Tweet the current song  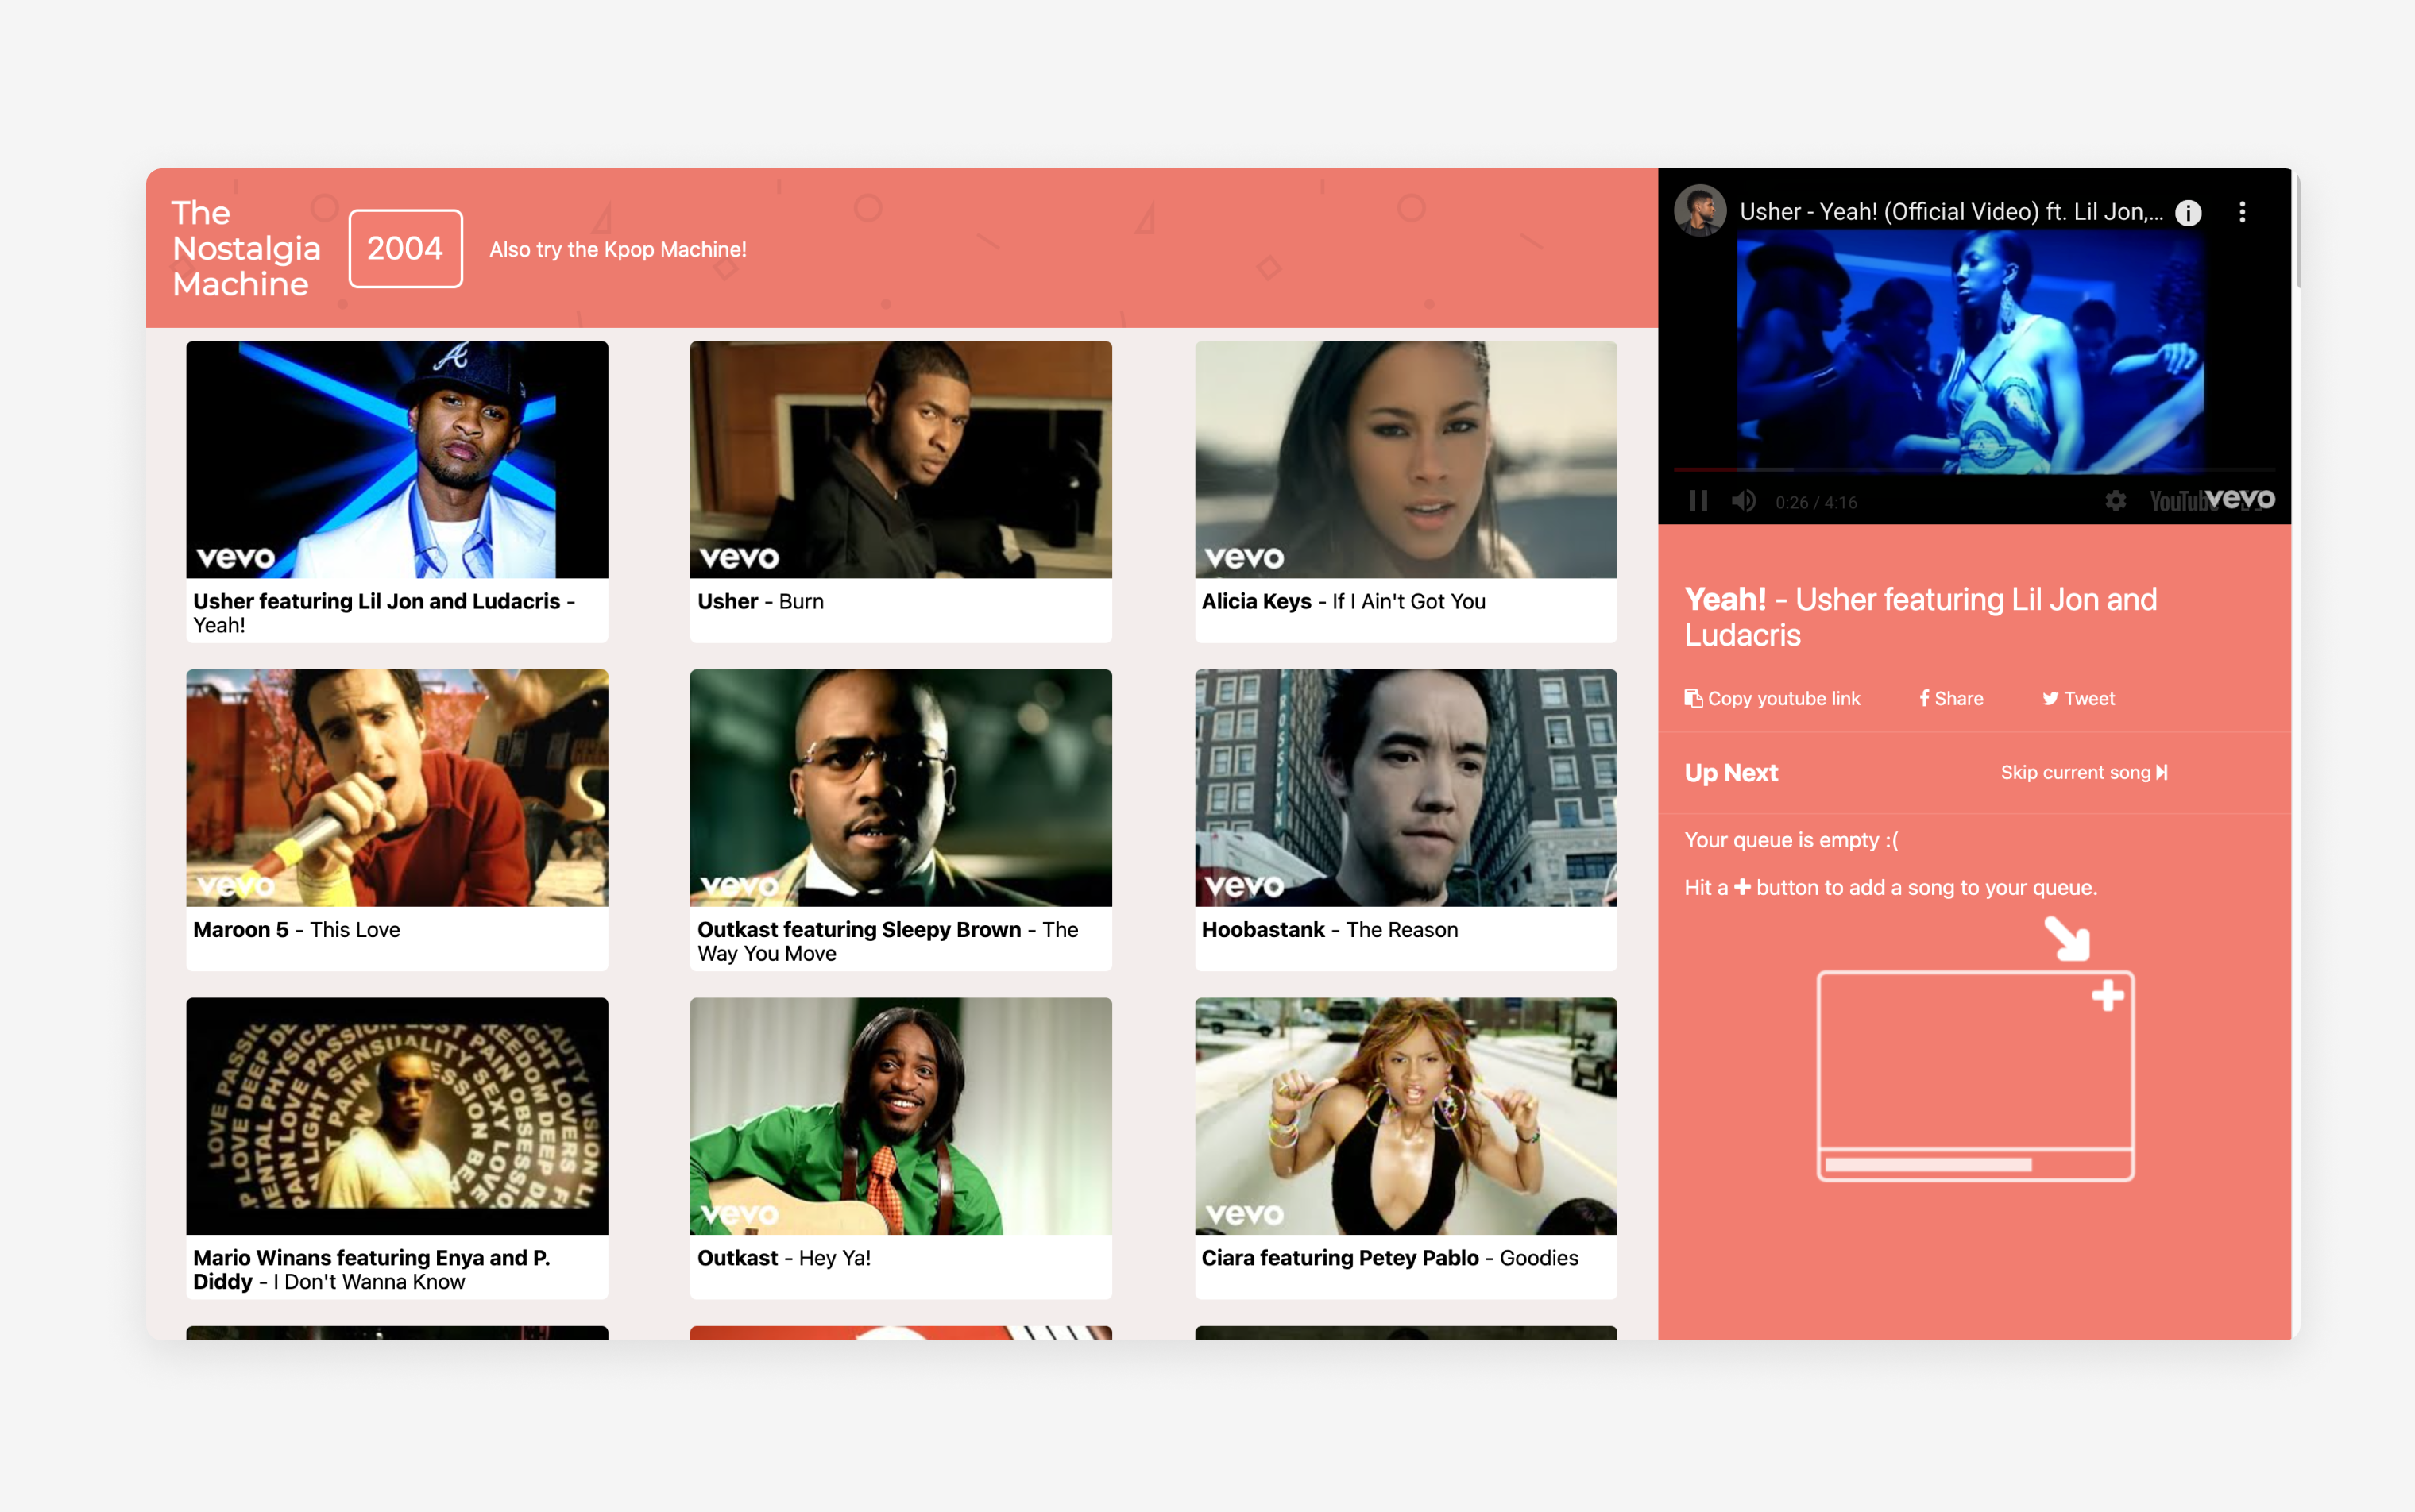click(x=2078, y=698)
